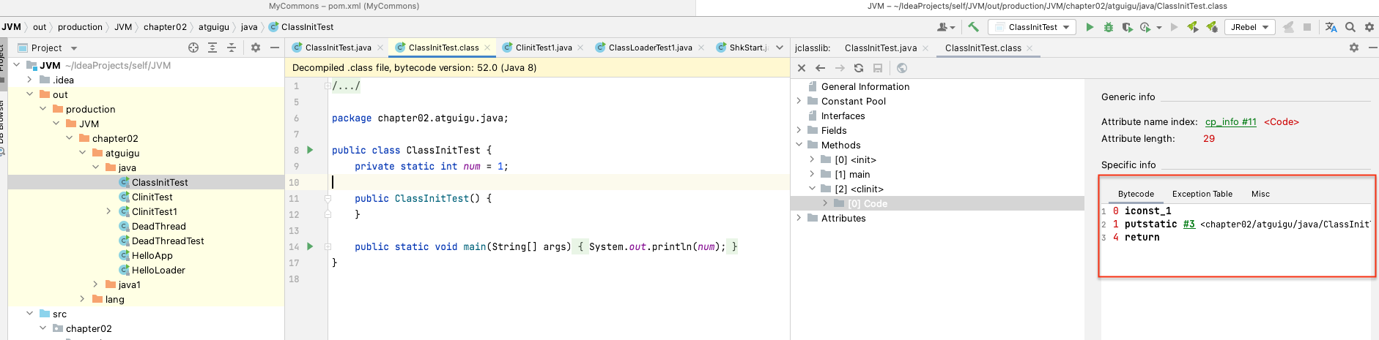Viewport: 1379px width, 340px height.
Task: Debug with JRebel rocket-bug icon
Action: click(1212, 27)
